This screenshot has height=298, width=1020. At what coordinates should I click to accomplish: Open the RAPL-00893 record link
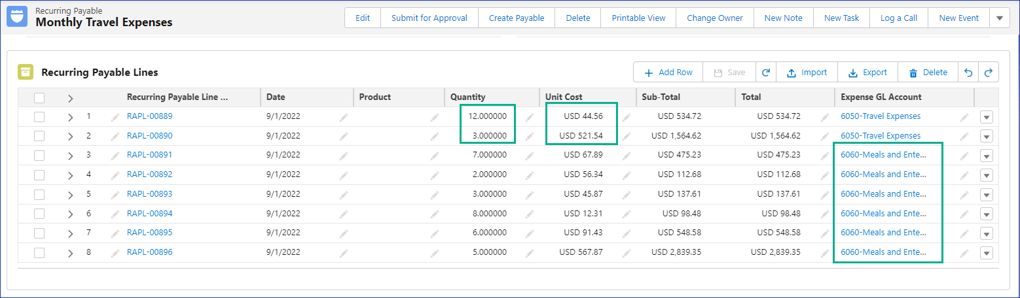pos(149,194)
